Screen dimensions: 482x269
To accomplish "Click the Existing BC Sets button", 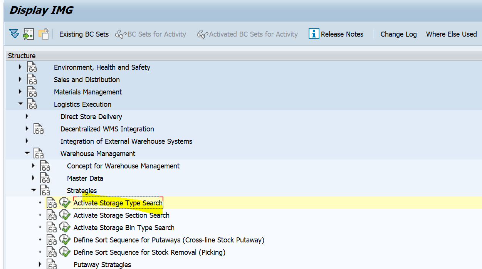I will click(84, 34).
